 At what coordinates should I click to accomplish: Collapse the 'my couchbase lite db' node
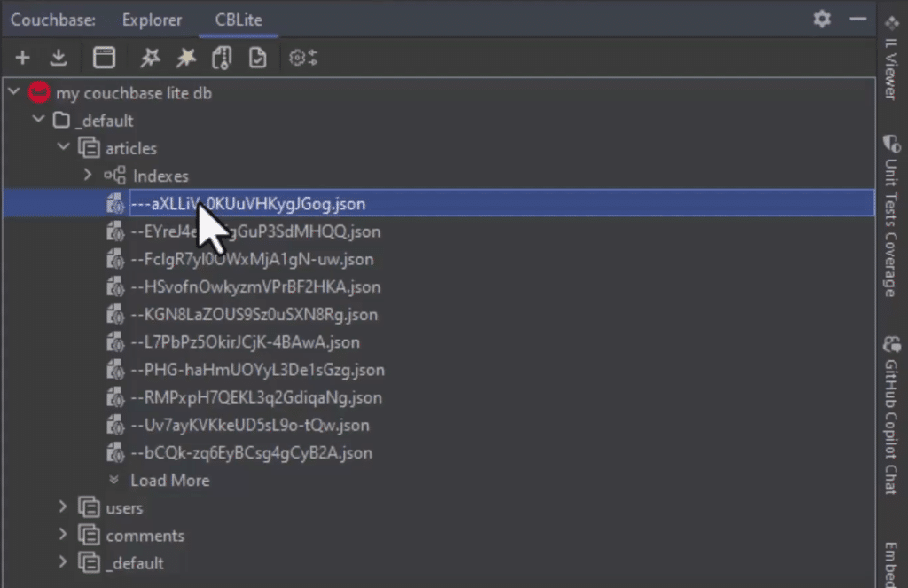13,92
